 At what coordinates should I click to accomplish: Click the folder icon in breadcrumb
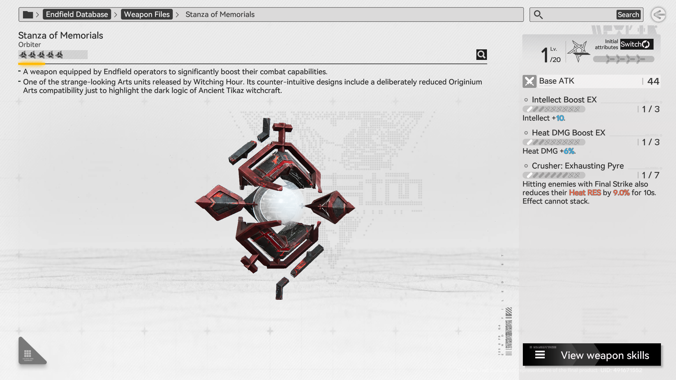click(x=28, y=15)
